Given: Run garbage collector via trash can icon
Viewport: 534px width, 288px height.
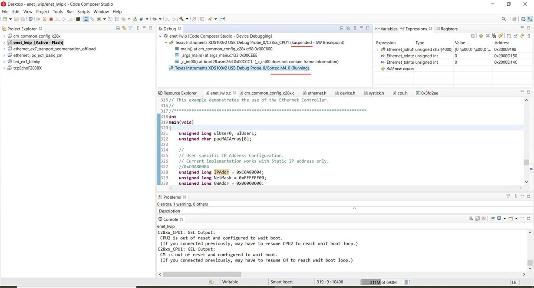Looking at the screenshot, I should [406, 282].
